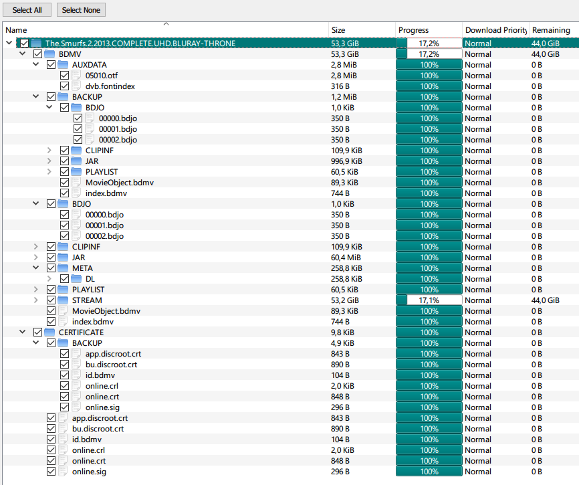Uncheck the dvb.fontindex checkbox
Viewport: 579px width, 485px height.
tap(64, 86)
